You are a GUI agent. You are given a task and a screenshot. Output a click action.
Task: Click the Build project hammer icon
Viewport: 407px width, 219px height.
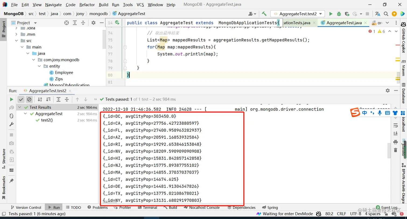(264, 14)
